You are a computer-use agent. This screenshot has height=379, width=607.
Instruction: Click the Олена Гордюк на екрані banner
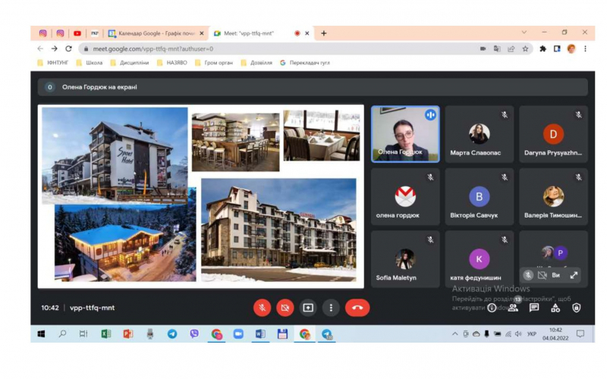pos(313,87)
